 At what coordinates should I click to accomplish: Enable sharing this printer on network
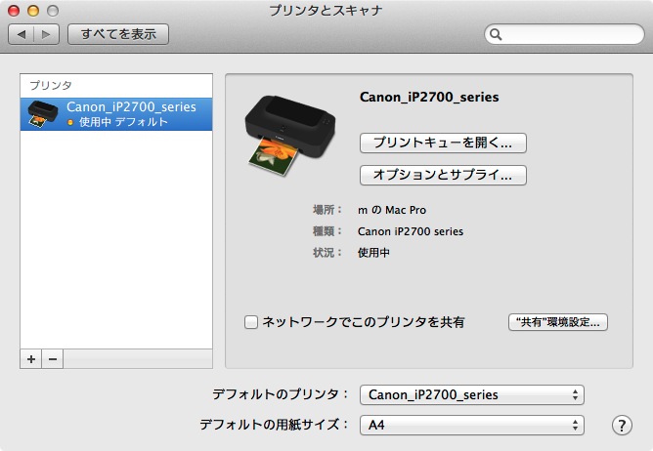pyautogui.click(x=251, y=321)
